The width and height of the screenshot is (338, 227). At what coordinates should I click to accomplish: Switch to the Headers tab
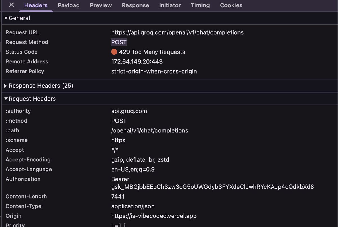pos(36,5)
